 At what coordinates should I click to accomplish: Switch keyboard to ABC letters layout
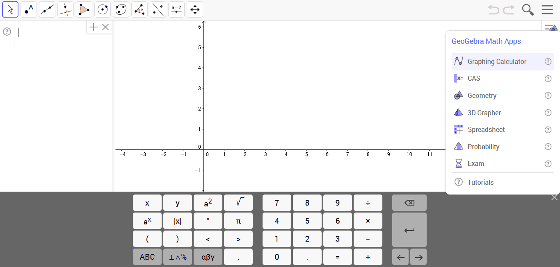click(147, 257)
